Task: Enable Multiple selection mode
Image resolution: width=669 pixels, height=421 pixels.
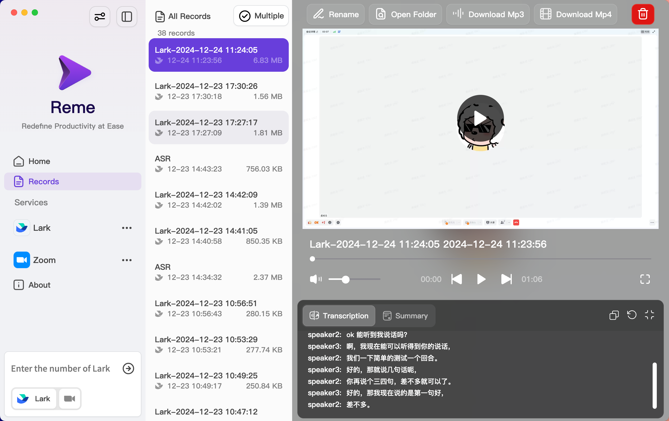Action: click(x=261, y=16)
